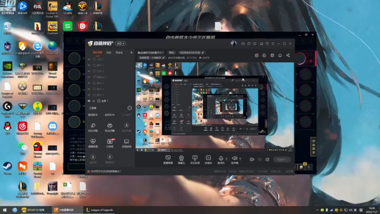
Task: Select the 全民乐PK toolbox shortcut
Action: pos(110,115)
